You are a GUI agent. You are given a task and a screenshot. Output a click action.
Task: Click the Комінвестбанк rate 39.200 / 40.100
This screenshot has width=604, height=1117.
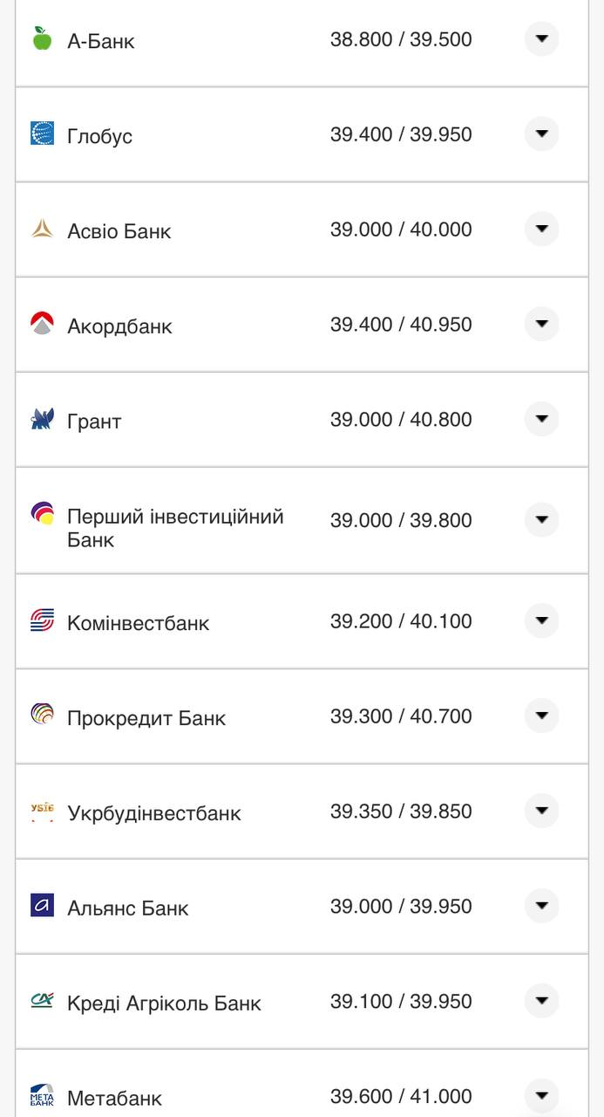click(x=400, y=621)
